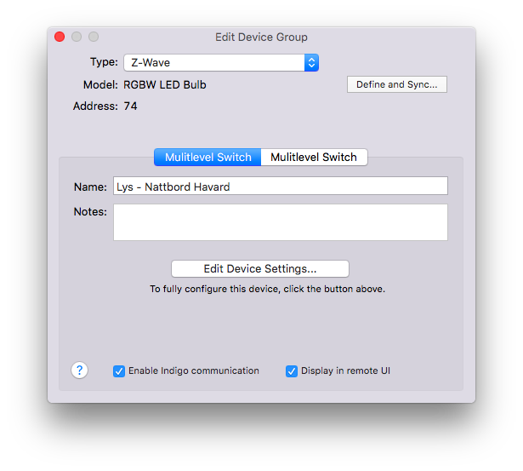Click the Edit Device Group window title
The image size is (523, 471).
point(261,37)
